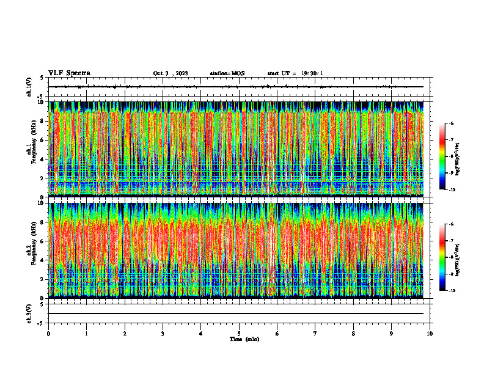Click the ch.2 spectrogram color scale bar
Image resolution: width=484 pixels, height=374 pixels.
pyautogui.click(x=442, y=257)
